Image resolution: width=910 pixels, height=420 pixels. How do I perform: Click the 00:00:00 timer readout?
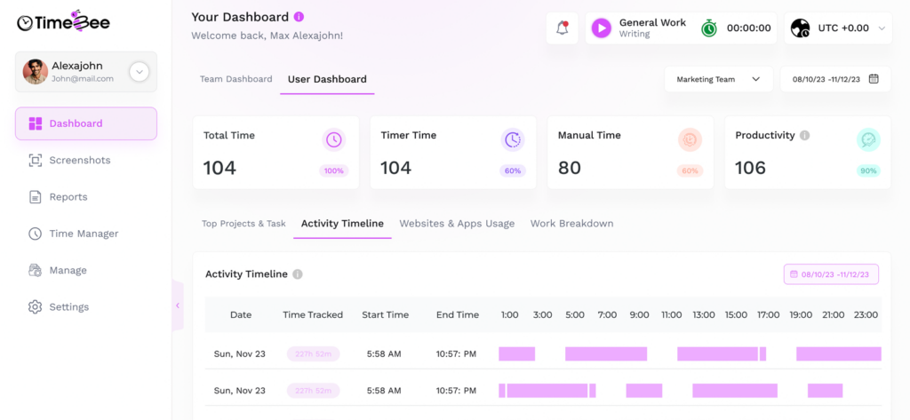pos(748,28)
